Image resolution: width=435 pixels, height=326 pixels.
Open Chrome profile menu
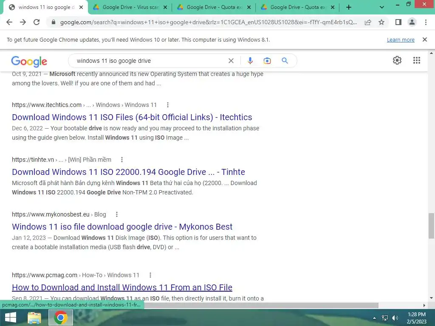412,22
